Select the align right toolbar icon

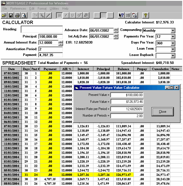[x=110, y=15]
